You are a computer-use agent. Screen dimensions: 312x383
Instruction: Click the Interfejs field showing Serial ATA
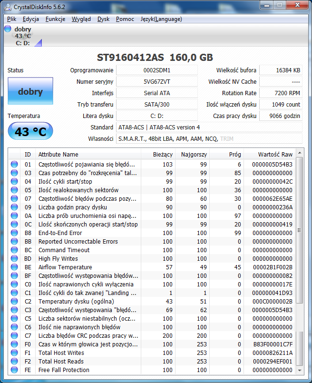point(157,93)
